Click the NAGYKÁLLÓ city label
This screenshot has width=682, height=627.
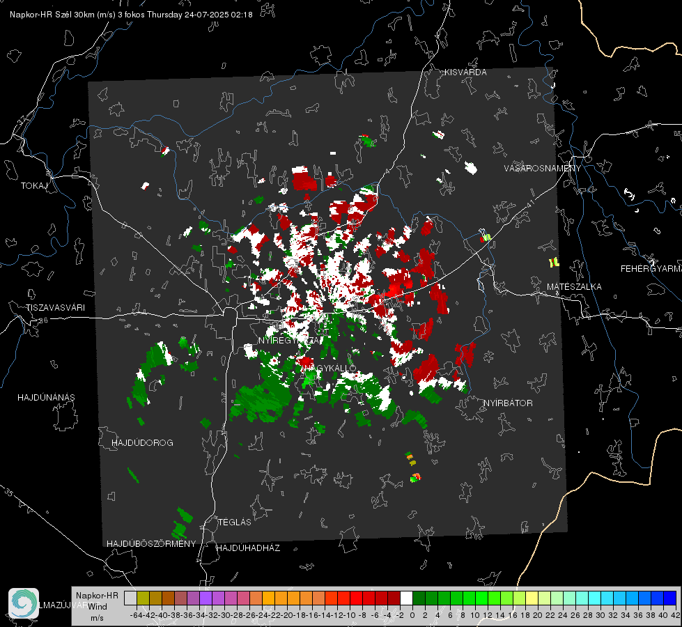coord(330,368)
